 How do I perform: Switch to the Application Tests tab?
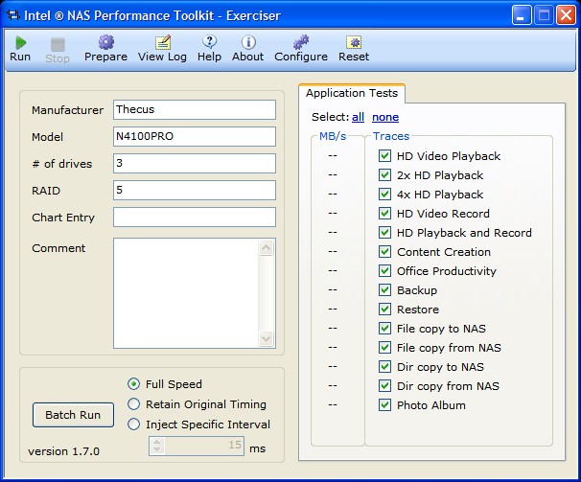click(x=352, y=93)
